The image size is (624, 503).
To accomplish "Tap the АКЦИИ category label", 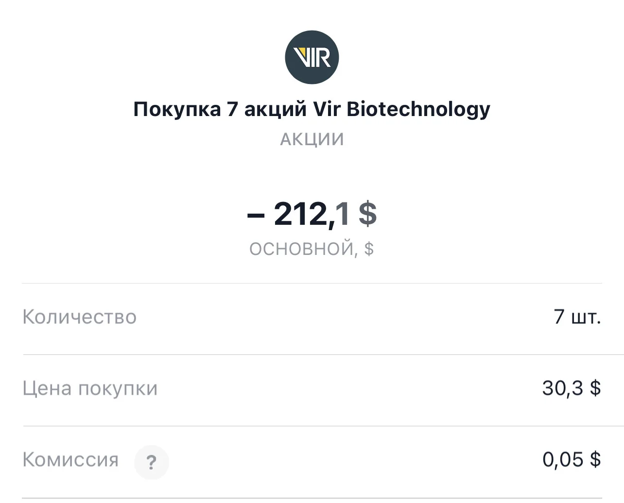I will tap(312, 139).
